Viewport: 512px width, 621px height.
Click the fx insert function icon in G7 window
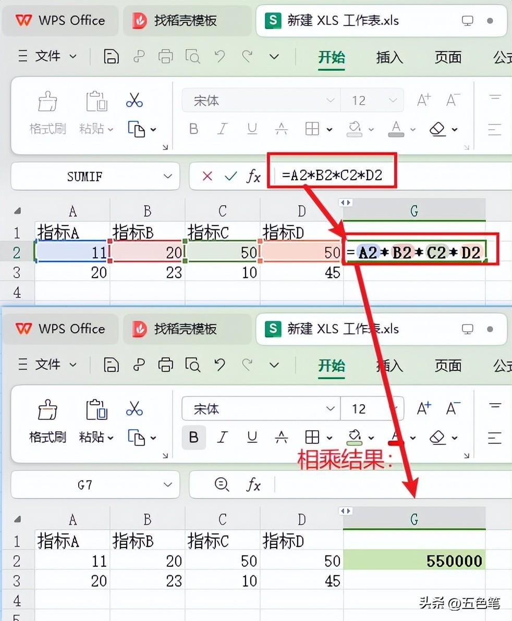tap(253, 485)
